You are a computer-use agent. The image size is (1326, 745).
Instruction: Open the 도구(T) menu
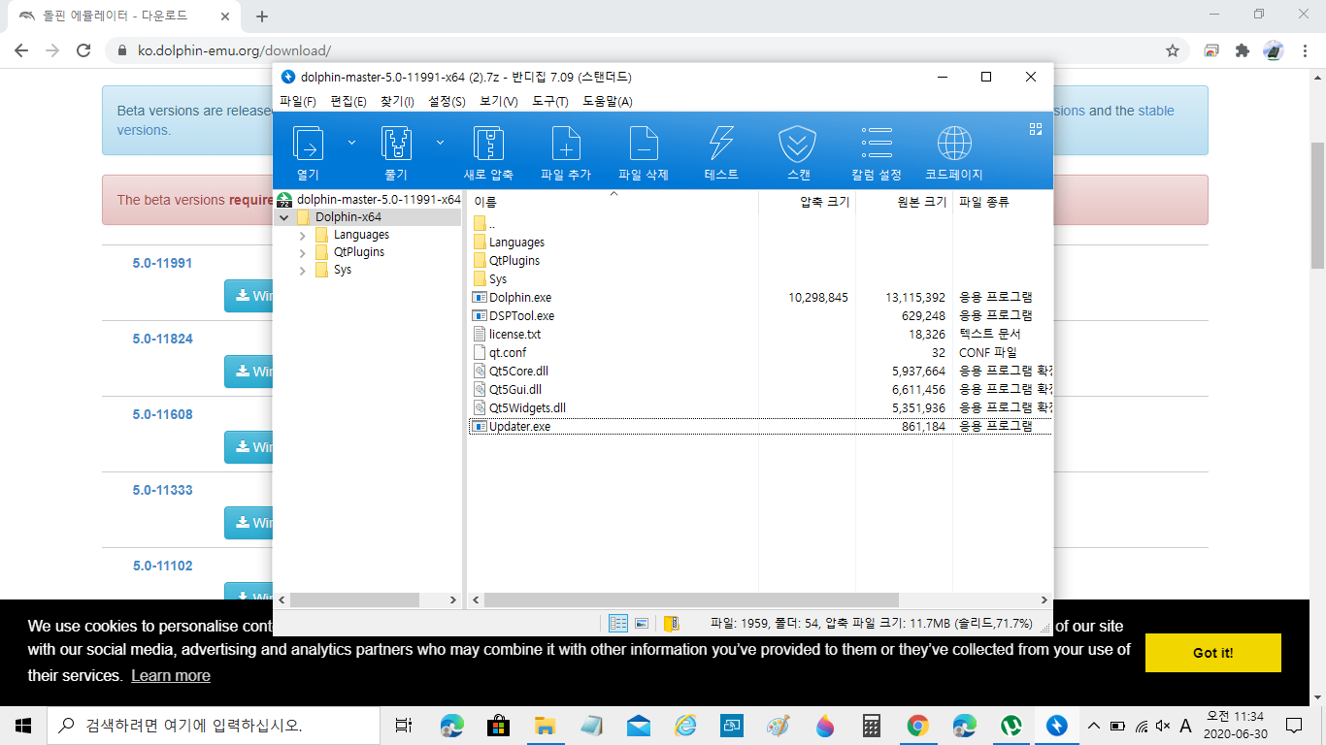pyautogui.click(x=550, y=102)
